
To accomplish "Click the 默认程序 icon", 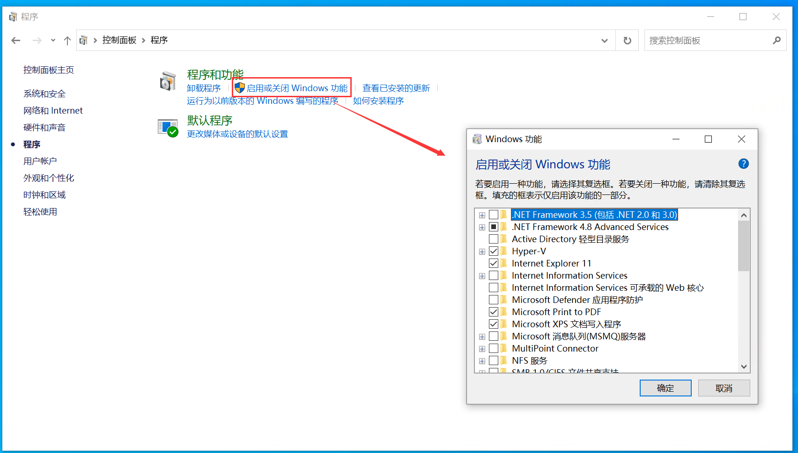I will coord(168,128).
